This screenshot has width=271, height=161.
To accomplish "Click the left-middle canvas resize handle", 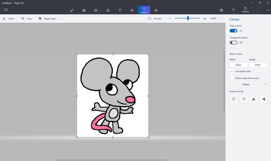I will [77, 96].
